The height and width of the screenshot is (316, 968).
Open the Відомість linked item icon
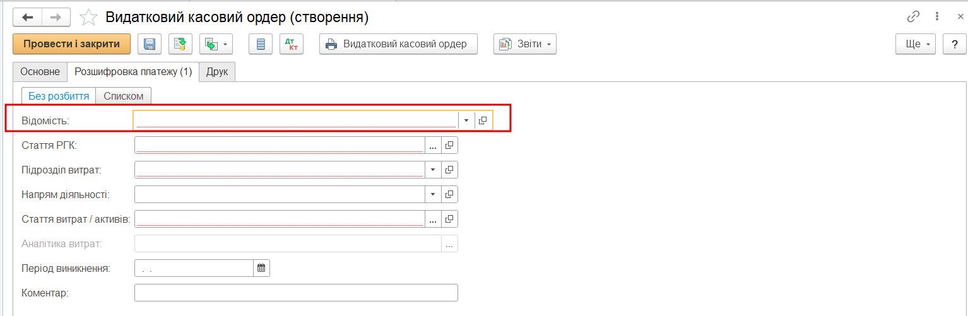[x=483, y=120]
